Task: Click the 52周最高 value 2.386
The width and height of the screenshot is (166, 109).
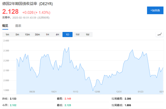Action: click(128, 99)
